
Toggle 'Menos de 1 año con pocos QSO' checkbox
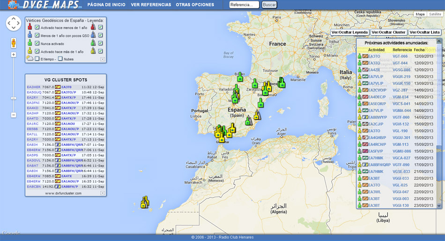click(37, 35)
